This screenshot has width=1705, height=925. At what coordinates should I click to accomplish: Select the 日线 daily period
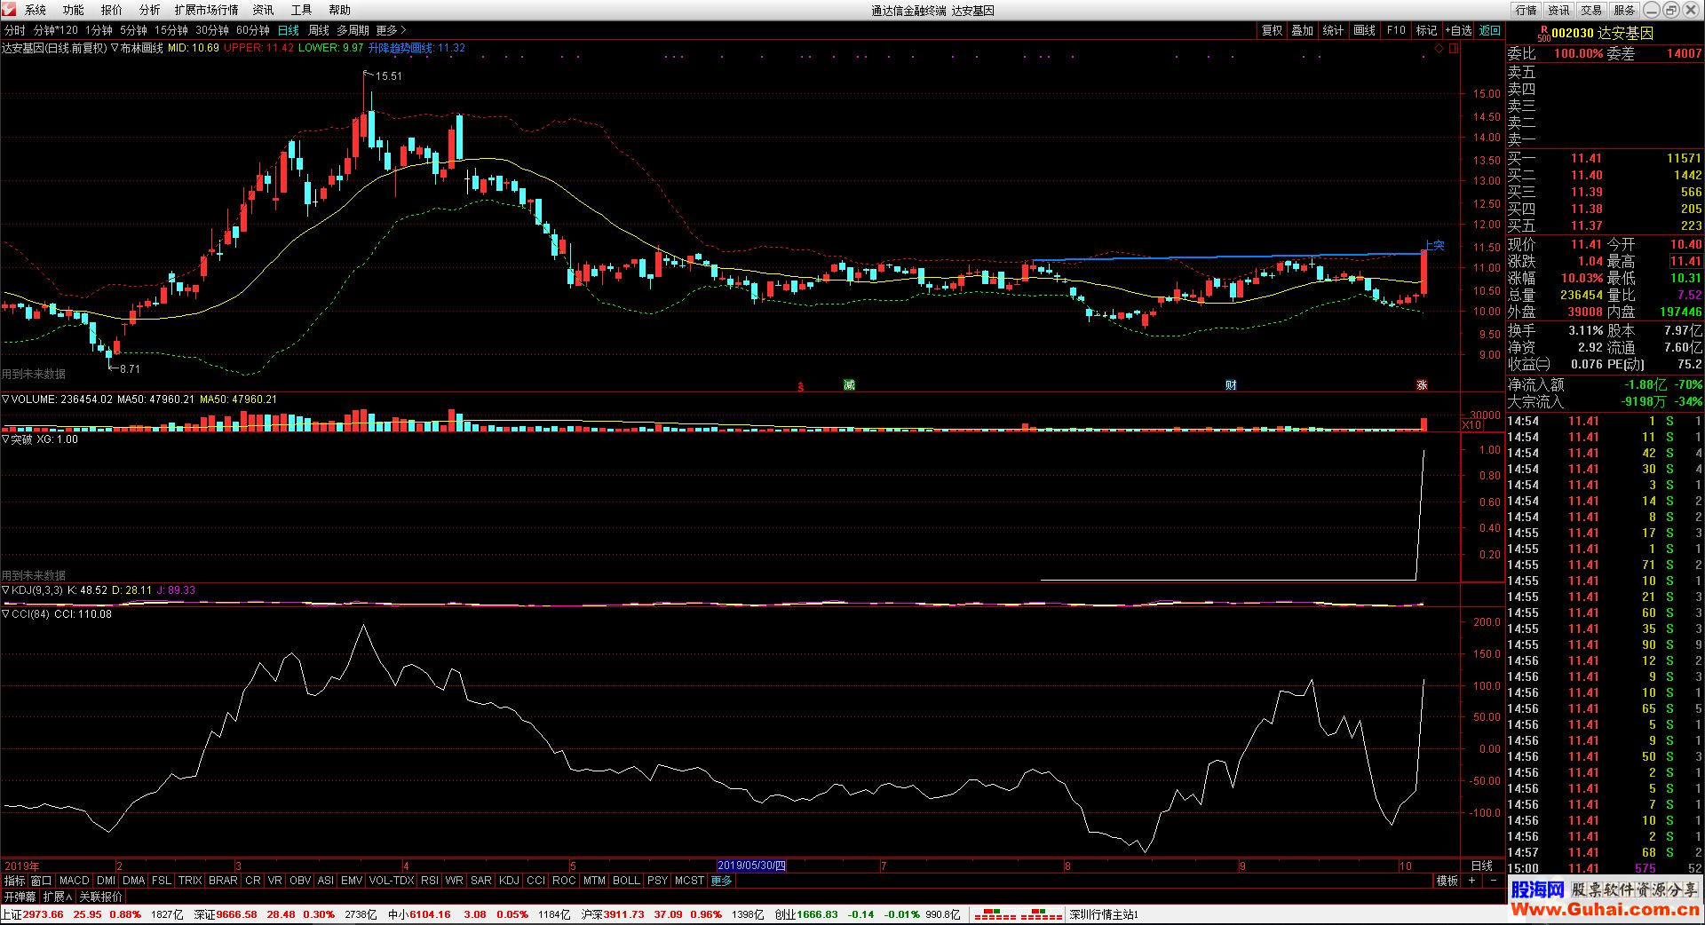[x=289, y=30]
